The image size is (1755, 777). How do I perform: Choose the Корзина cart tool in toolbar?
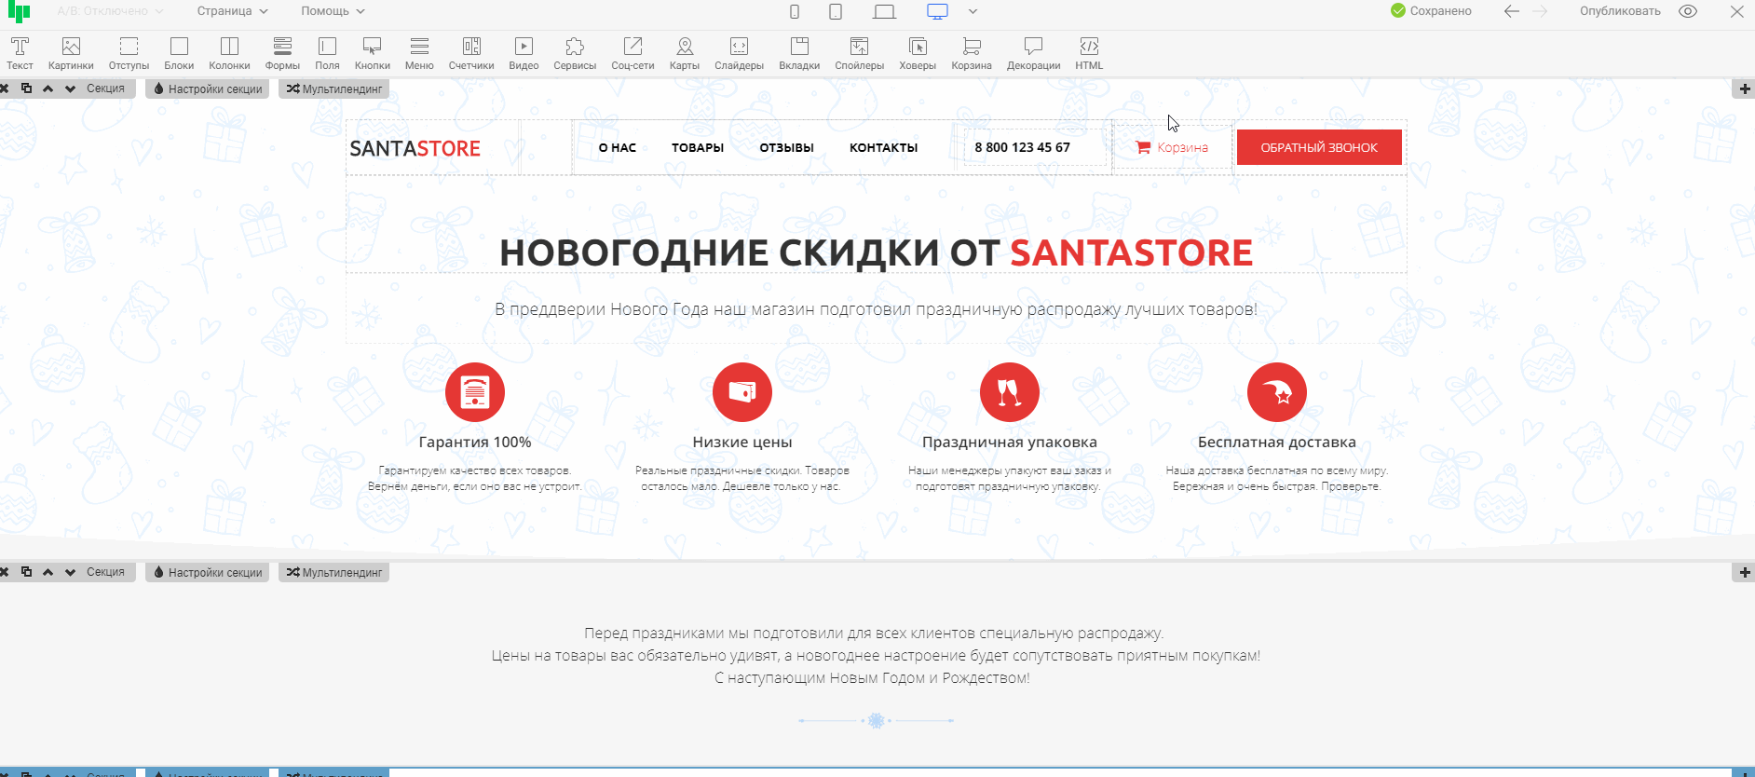pos(971,53)
